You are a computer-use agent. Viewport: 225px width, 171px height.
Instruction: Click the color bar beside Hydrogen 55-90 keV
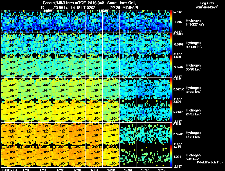(171, 66)
